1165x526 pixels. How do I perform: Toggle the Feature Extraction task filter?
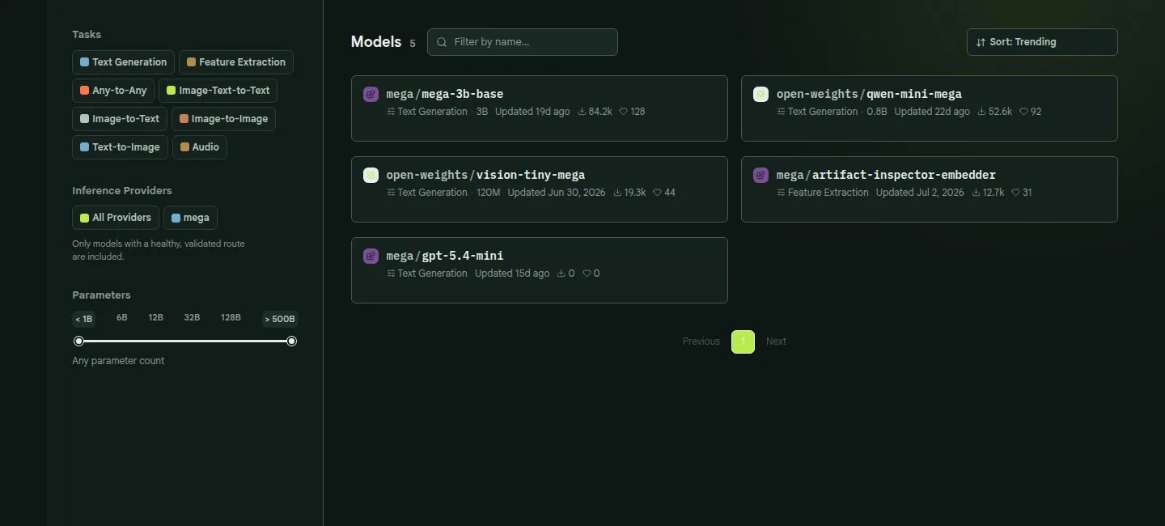point(236,62)
